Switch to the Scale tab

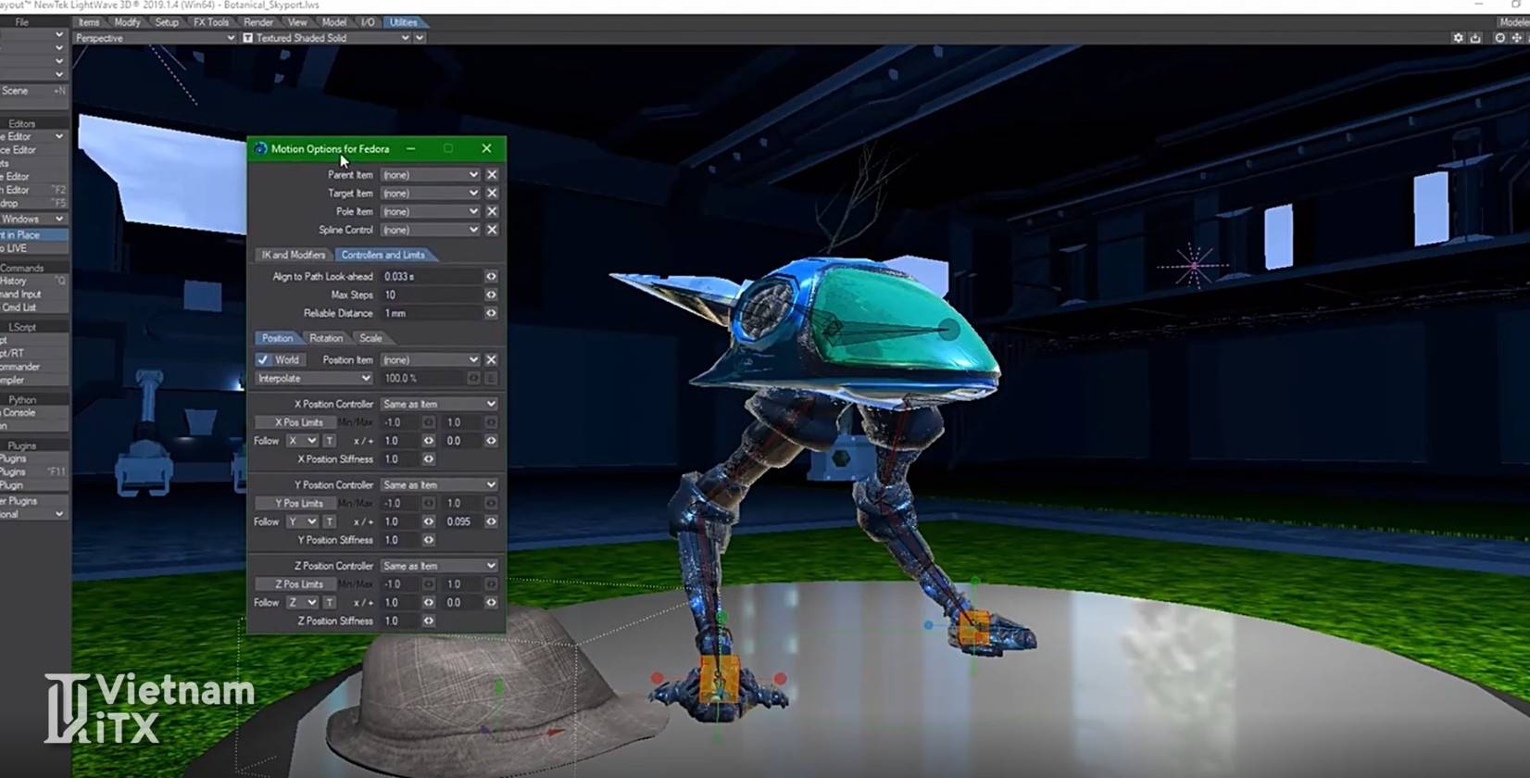coord(370,338)
